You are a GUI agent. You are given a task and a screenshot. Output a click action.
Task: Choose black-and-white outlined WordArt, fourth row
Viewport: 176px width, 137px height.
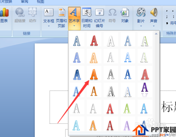coord(111,91)
